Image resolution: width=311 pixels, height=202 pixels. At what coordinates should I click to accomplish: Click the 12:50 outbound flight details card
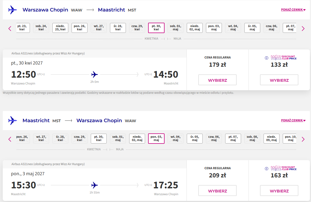point(95,70)
